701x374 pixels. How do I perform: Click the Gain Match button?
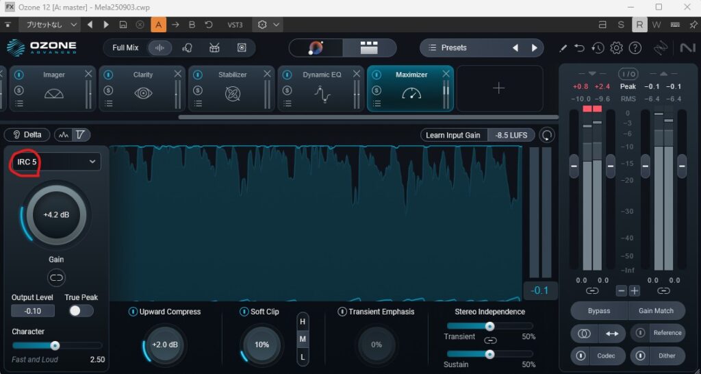[x=657, y=310]
